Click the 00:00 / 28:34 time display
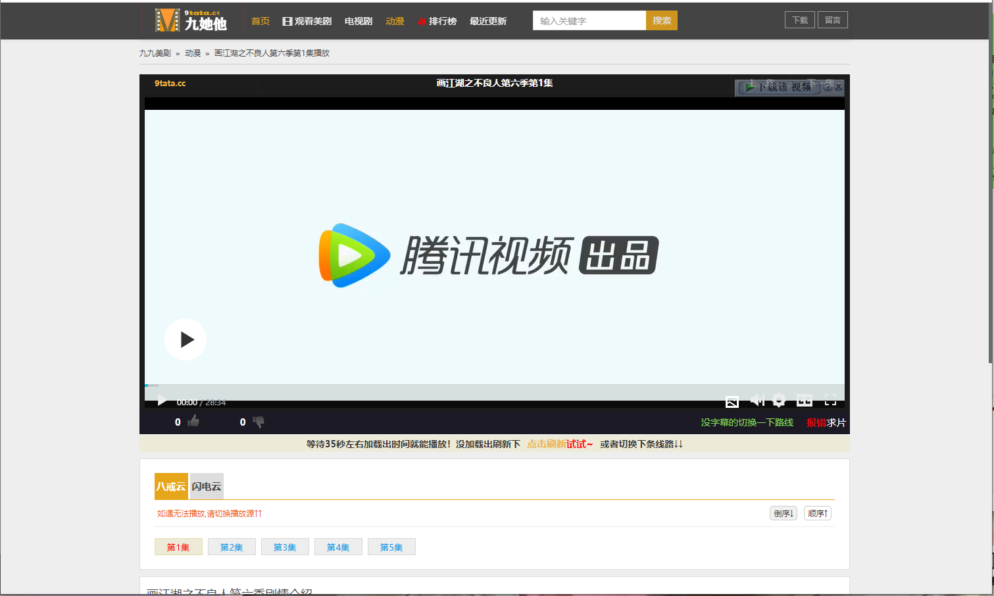The height and width of the screenshot is (596, 994). (201, 402)
